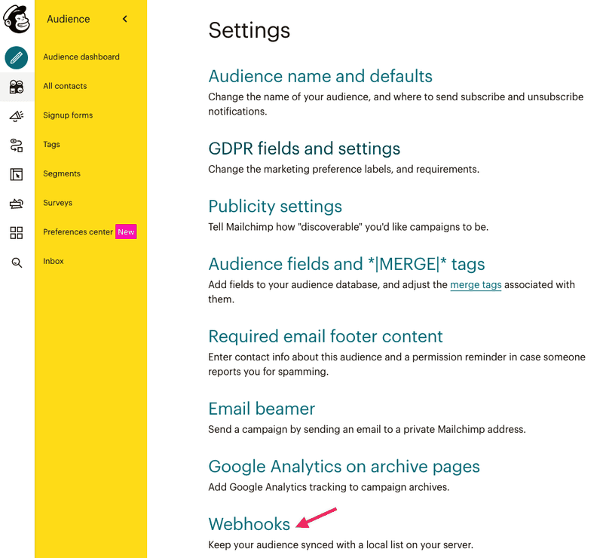Collapse the Audience sidebar chevron

point(125,19)
